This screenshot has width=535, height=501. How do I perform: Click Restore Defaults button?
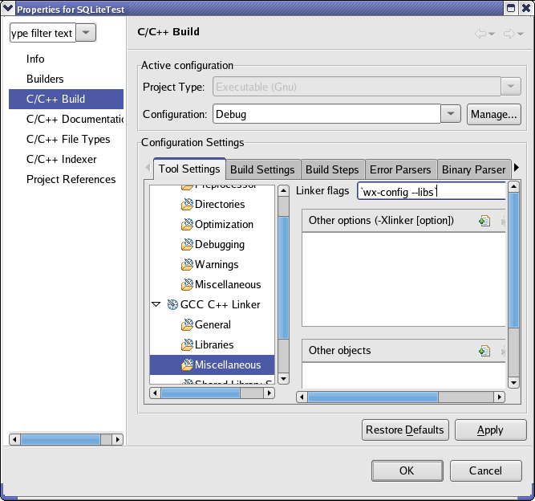tap(405, 430)
